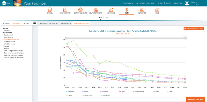Click the left handle of year range slider

[66, 38]
